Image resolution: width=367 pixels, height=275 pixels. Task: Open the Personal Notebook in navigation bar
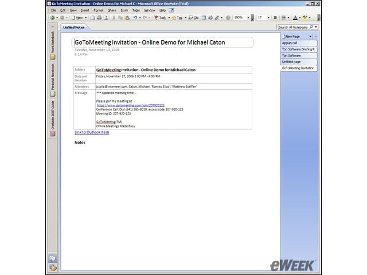point(53,80)
